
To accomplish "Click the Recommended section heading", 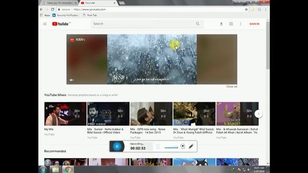I will click(x=55, y=151).
